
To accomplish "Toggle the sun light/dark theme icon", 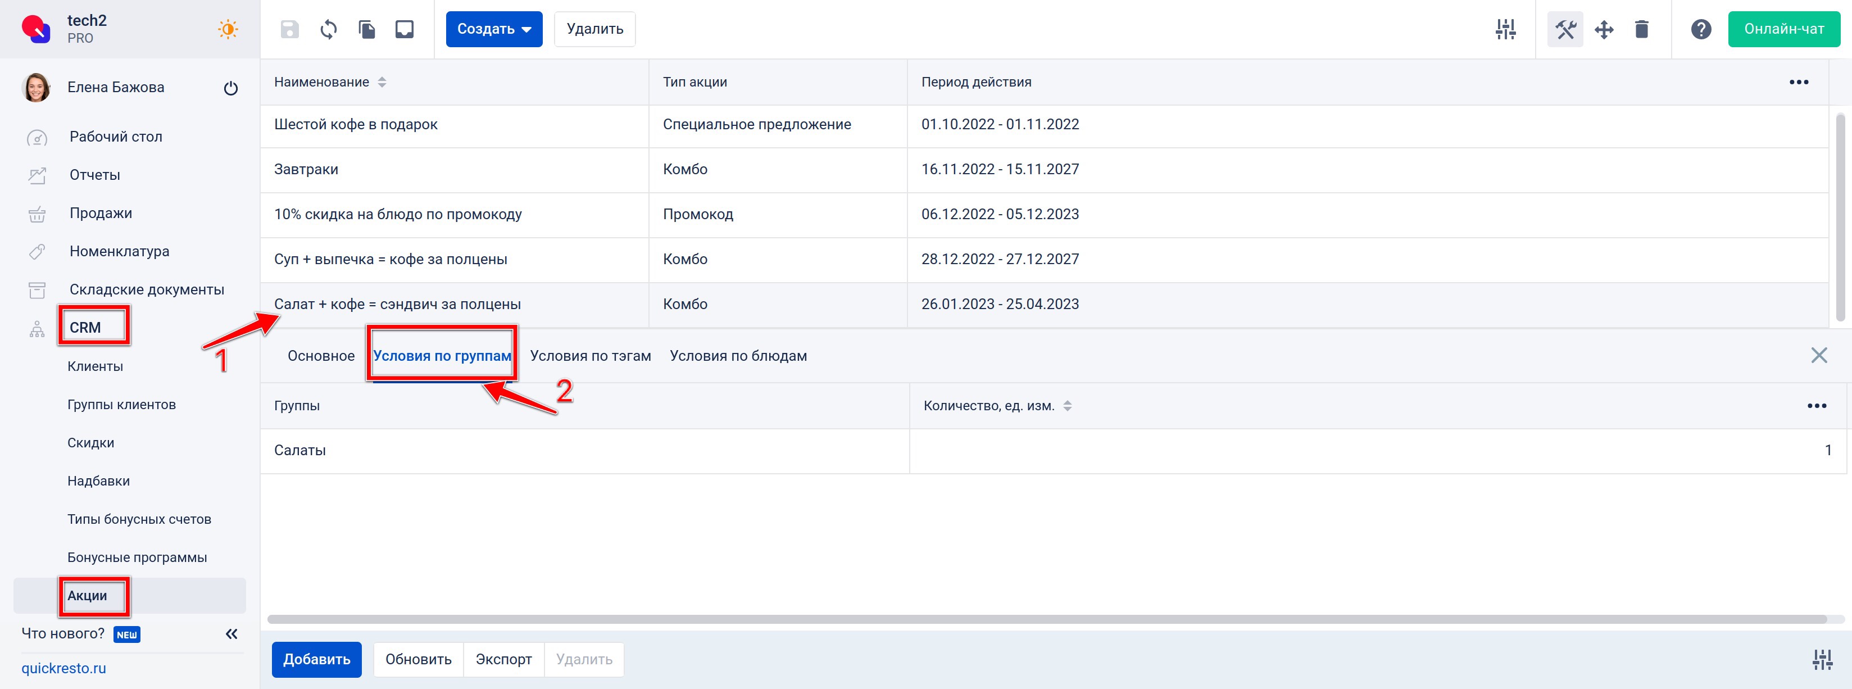I will [228, 29].
